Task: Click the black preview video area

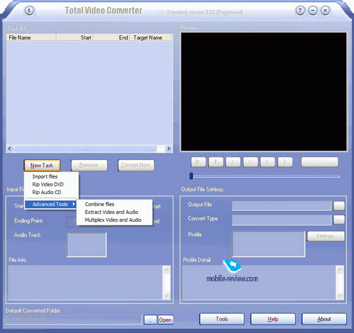Action: pyautogui.click(x=263, y=91)
